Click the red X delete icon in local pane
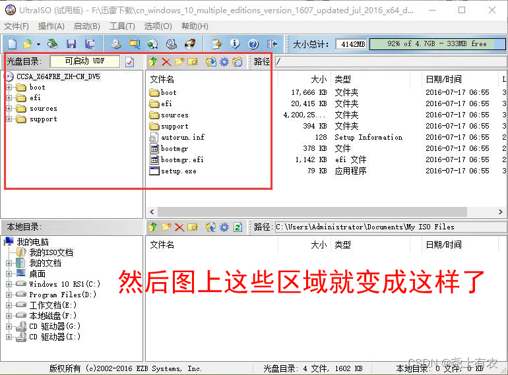 pos(179,227)
